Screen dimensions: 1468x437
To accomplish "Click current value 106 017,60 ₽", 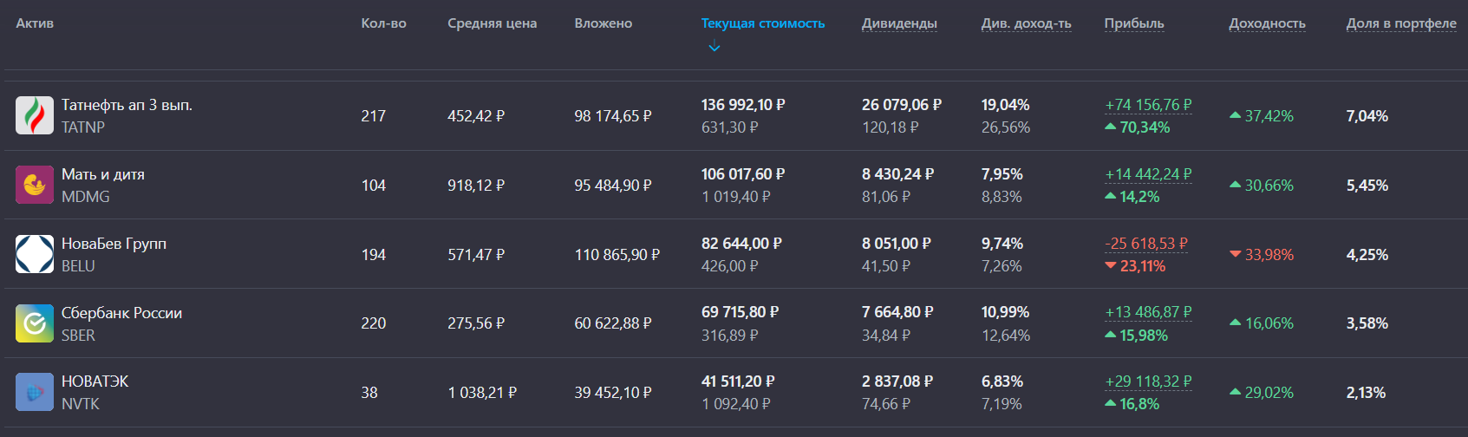I will pyautogui.click(x=743, y=174).
